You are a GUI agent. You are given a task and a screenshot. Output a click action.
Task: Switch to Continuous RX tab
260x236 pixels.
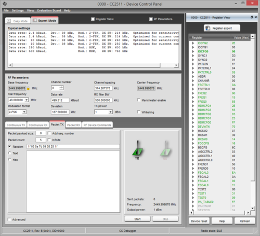(38, 125)
